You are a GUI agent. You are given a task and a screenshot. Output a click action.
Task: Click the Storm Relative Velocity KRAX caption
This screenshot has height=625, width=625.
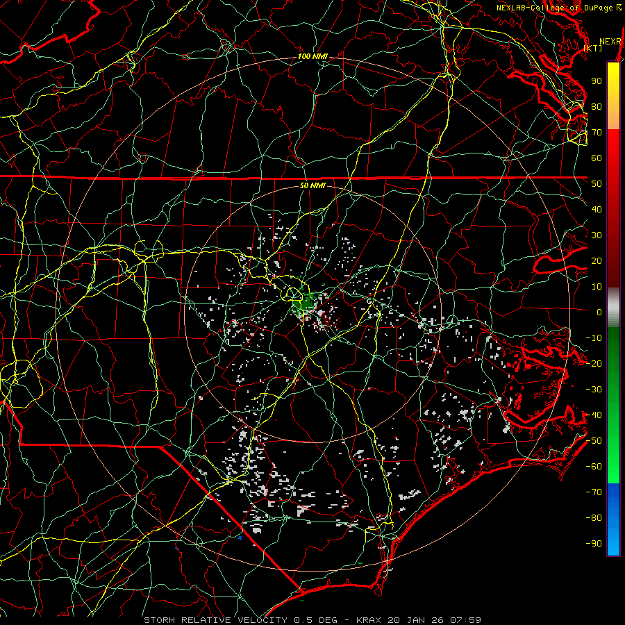point(312,620)
